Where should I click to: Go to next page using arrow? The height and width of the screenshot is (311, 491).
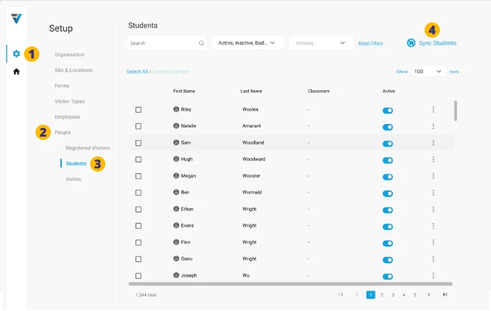tap(429, 294)
